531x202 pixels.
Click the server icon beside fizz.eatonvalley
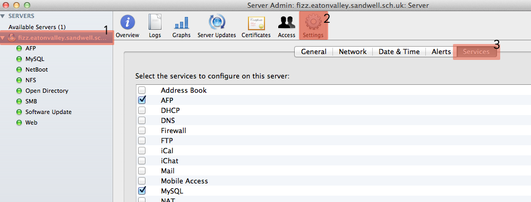(12, 38)
